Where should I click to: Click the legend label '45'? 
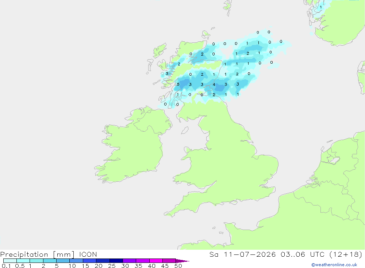click(x=165, y=266)
